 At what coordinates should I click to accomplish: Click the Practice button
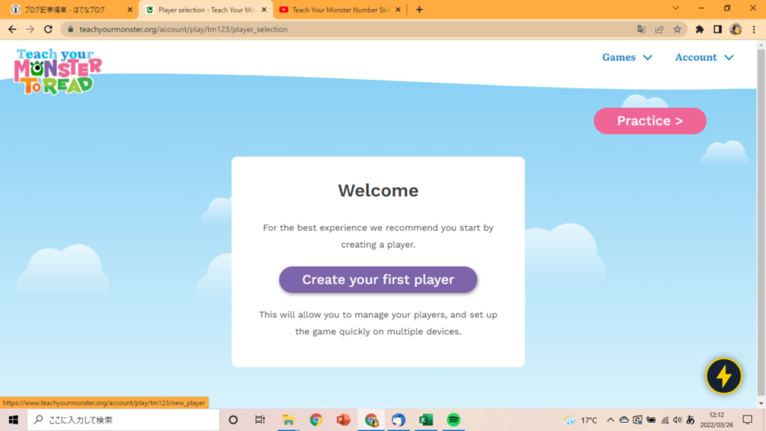[650, 120]
